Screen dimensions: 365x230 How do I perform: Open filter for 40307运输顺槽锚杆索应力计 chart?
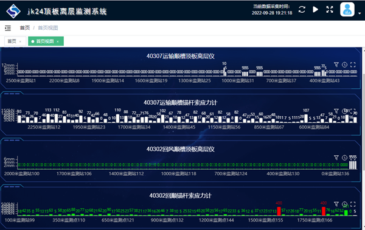click(x=336, y=111)
